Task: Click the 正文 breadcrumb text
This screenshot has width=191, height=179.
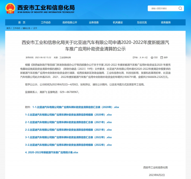Action: point(35,28)
